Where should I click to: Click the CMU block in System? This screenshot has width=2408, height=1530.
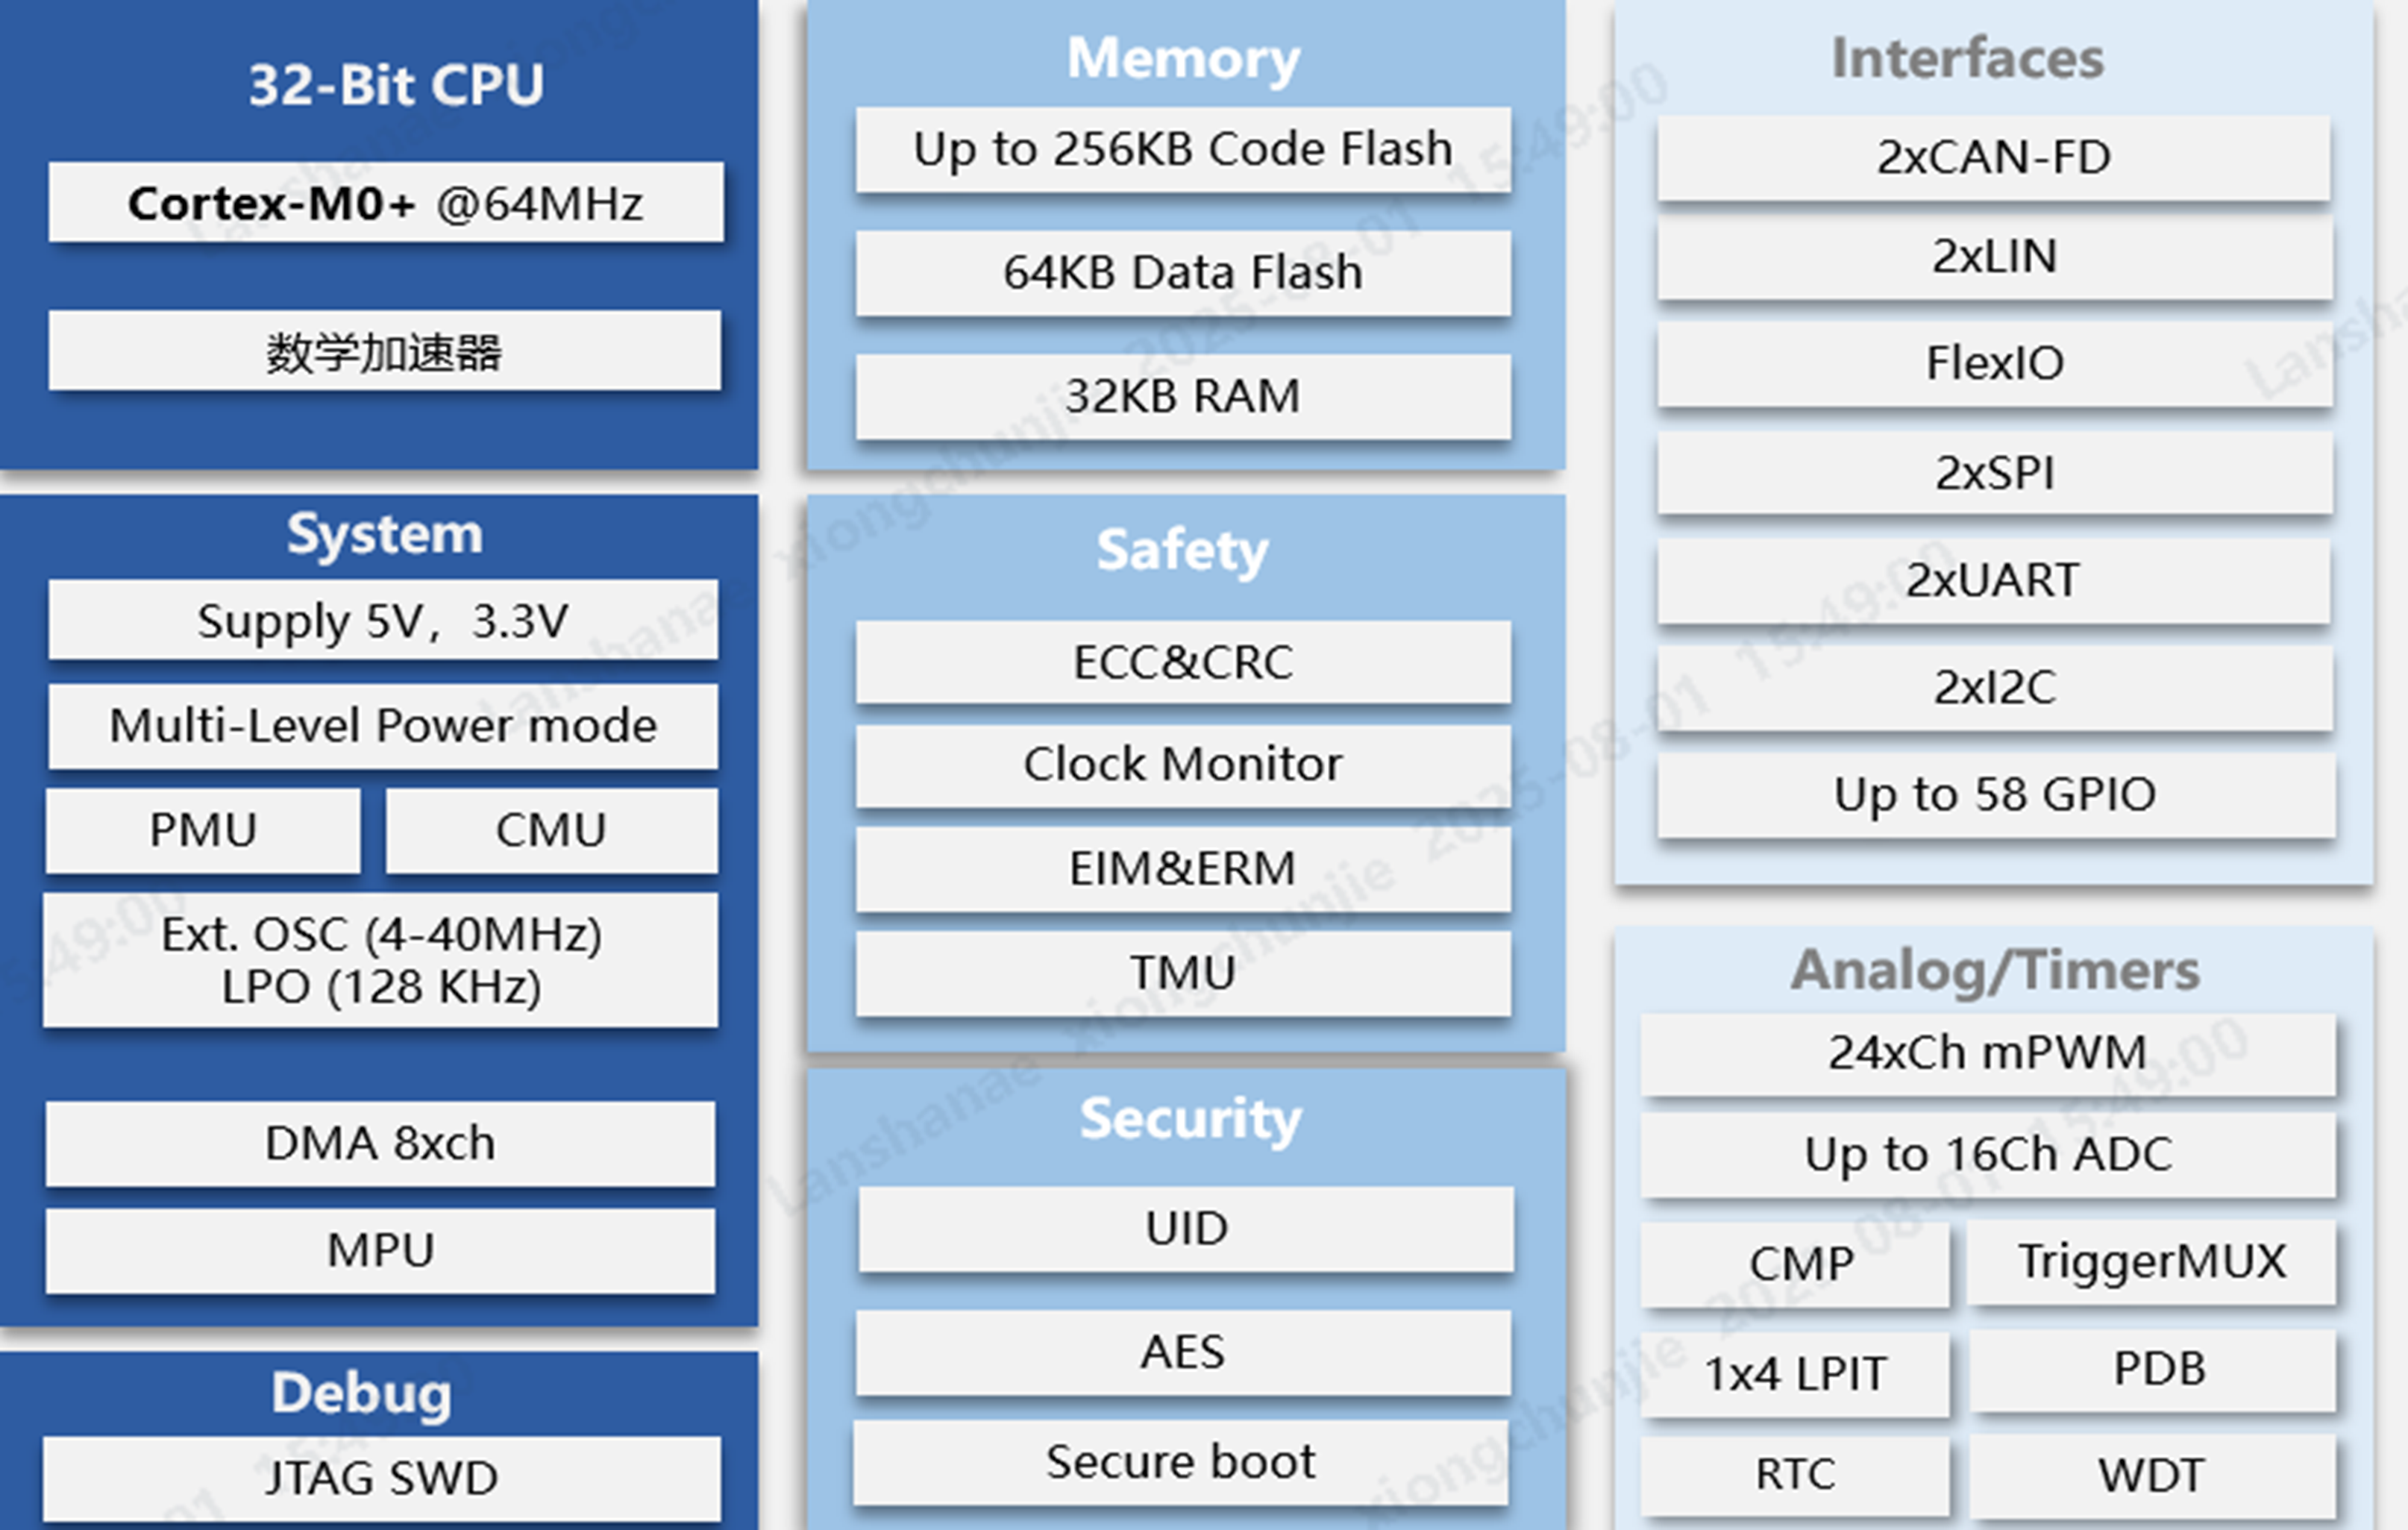[551, 830]
